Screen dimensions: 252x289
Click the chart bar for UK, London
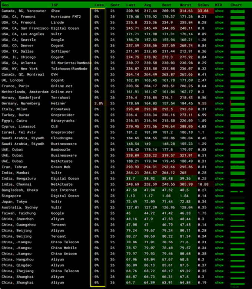237,80
